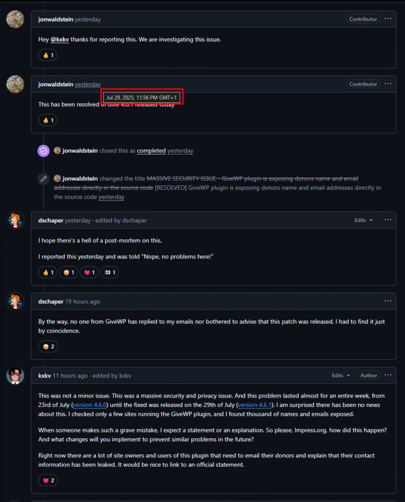Viewport: 405px width, 502px height.
Task: Open options menu on jonwaldstein's first comment
Action: 388,19
